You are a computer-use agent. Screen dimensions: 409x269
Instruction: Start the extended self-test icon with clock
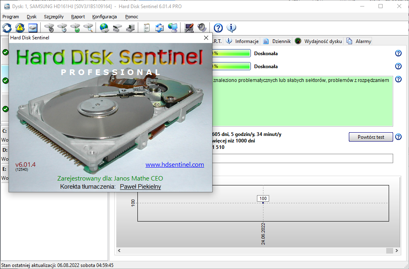point(62,28)
